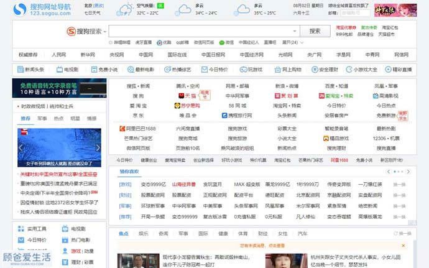This screenshot has width=429, height=268.
Task: Click the email account input field
Action: pos(355,13)
